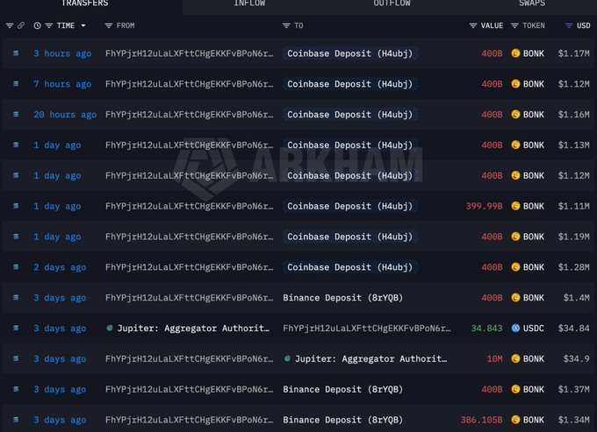Open the 2 days ago transaction link

[x=60, y=267]
